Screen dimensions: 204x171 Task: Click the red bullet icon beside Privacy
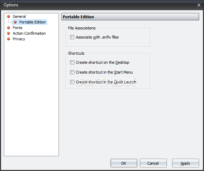point(8,39)
